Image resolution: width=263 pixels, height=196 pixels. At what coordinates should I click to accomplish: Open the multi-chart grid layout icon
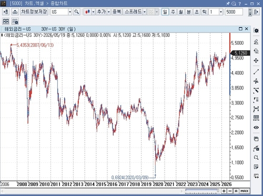click(6, 22)
